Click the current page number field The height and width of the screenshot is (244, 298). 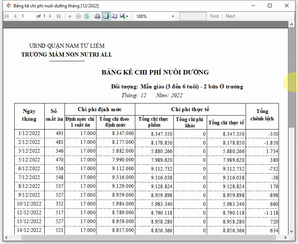click(27, 16)
